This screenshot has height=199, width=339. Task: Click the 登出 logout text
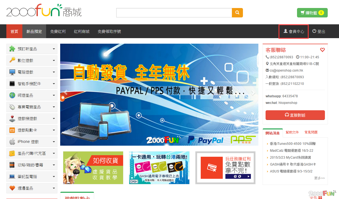pos(321,32)
